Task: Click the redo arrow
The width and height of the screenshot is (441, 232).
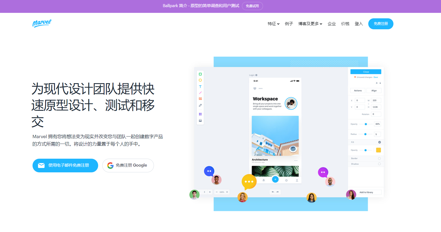Action: (278, 192)
